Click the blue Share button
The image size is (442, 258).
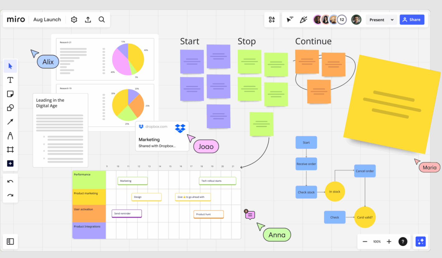411,20
